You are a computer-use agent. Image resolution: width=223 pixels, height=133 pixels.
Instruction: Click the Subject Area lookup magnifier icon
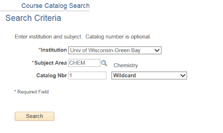104,63
